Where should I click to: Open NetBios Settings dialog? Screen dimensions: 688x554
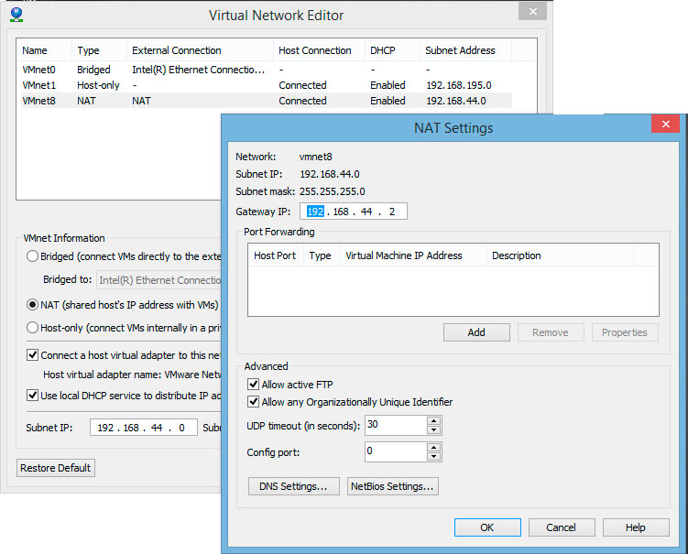[x=393, y=486]
